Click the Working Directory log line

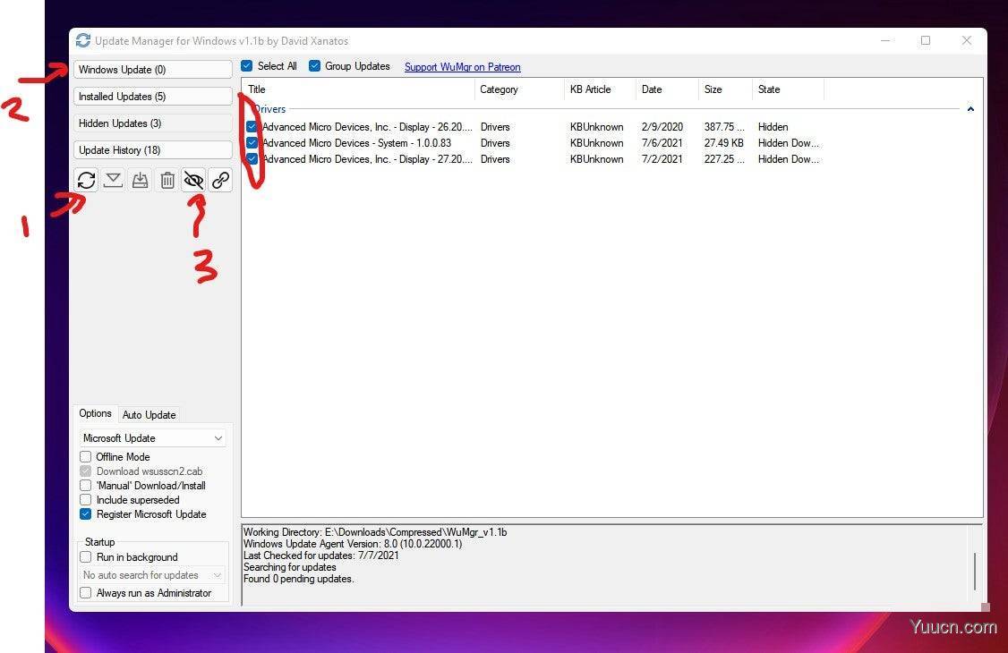[375, 532]
